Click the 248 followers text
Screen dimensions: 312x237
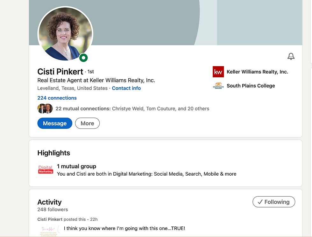click(x=53, y=210)
